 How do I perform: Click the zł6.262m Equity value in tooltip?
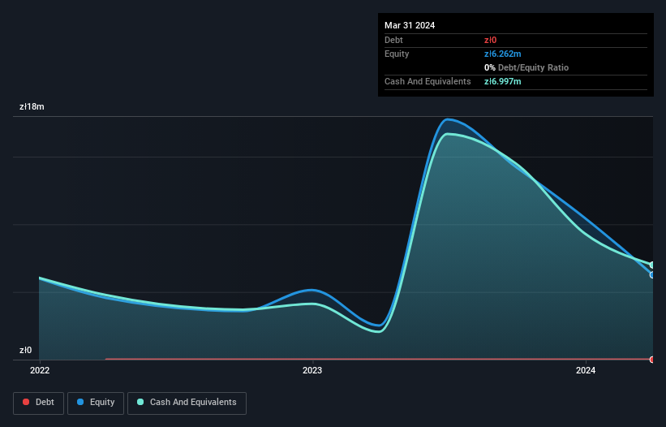(x=502, y=54)
